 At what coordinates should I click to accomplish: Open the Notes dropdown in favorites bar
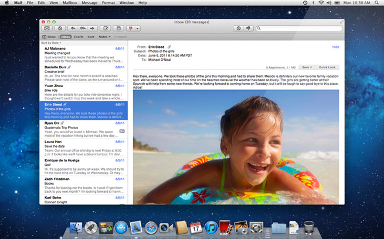click(x=104, y=37)
